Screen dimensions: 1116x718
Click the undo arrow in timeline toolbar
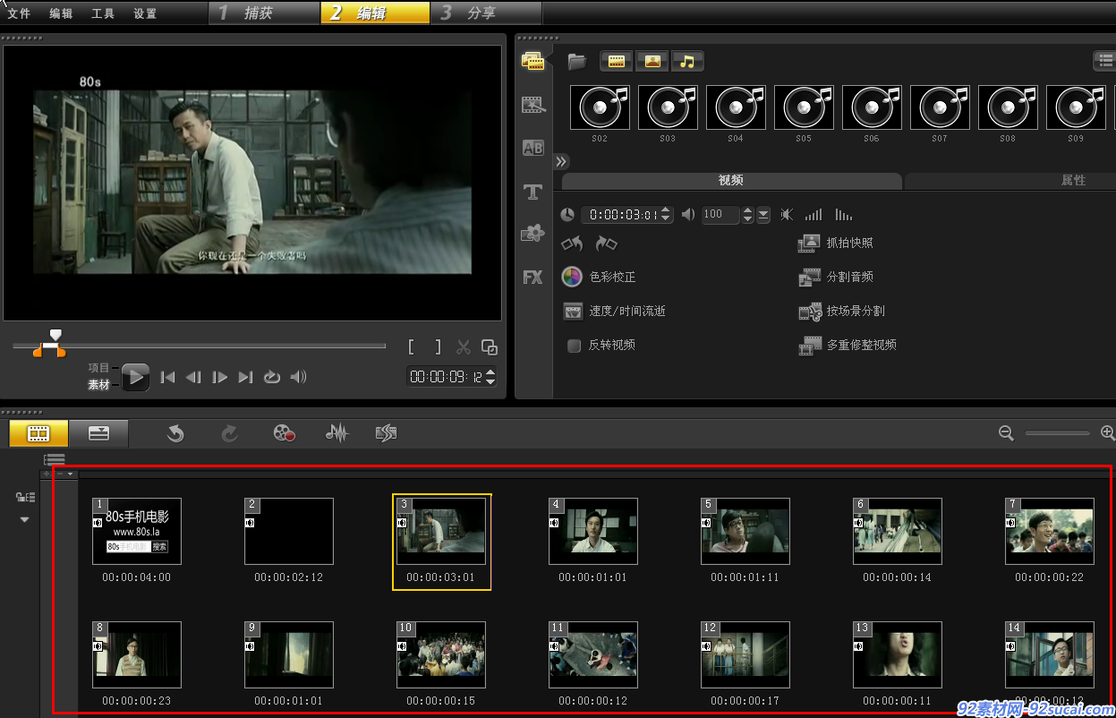pos(175,433)
